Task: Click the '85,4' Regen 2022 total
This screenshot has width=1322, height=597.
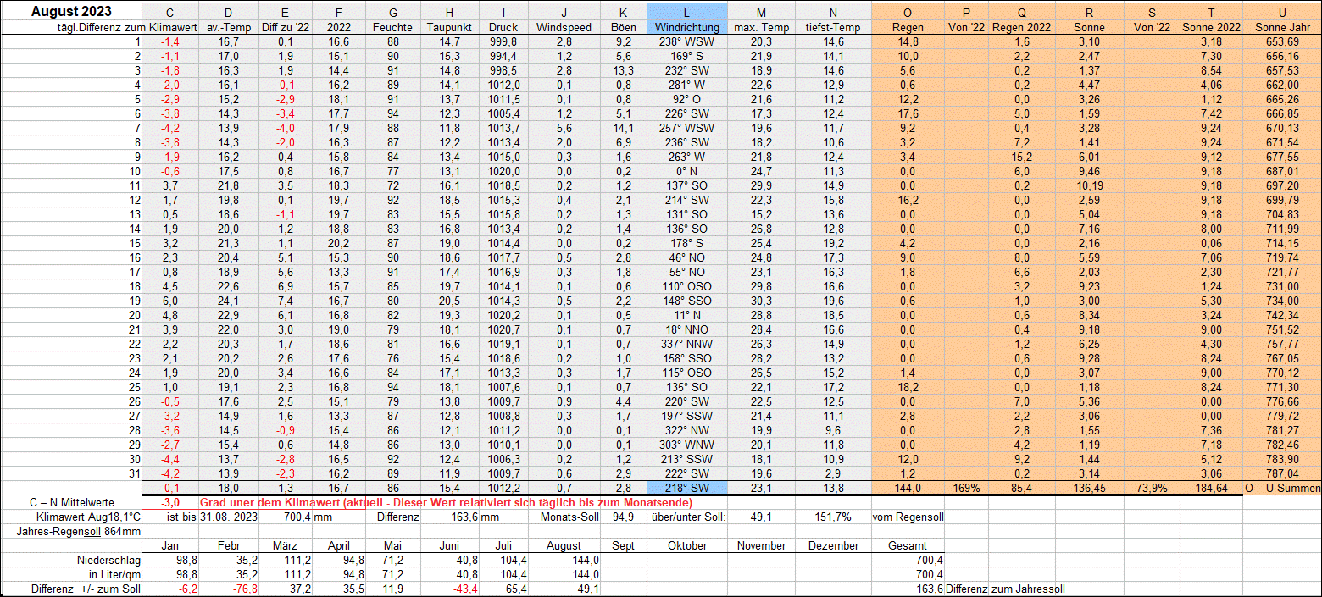Action: pyautogui.click(x=1022, y=488)
